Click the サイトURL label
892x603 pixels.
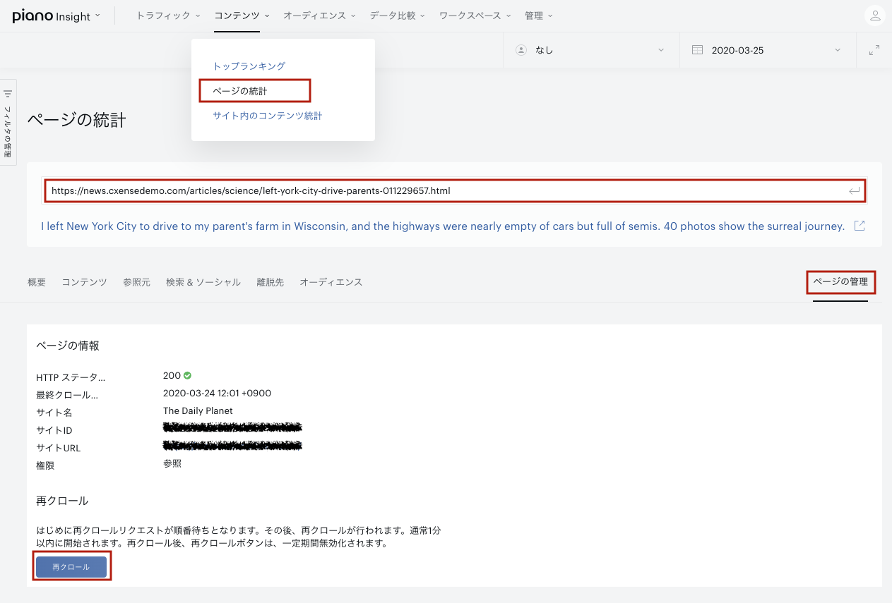[59, 448]
